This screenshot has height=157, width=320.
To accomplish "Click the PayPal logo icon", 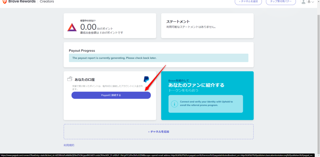I will (x=146, y=79).
